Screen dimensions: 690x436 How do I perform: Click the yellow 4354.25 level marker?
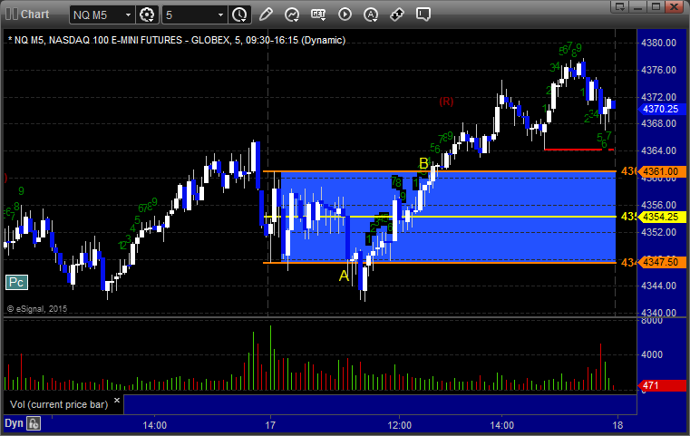click(661, 217)
